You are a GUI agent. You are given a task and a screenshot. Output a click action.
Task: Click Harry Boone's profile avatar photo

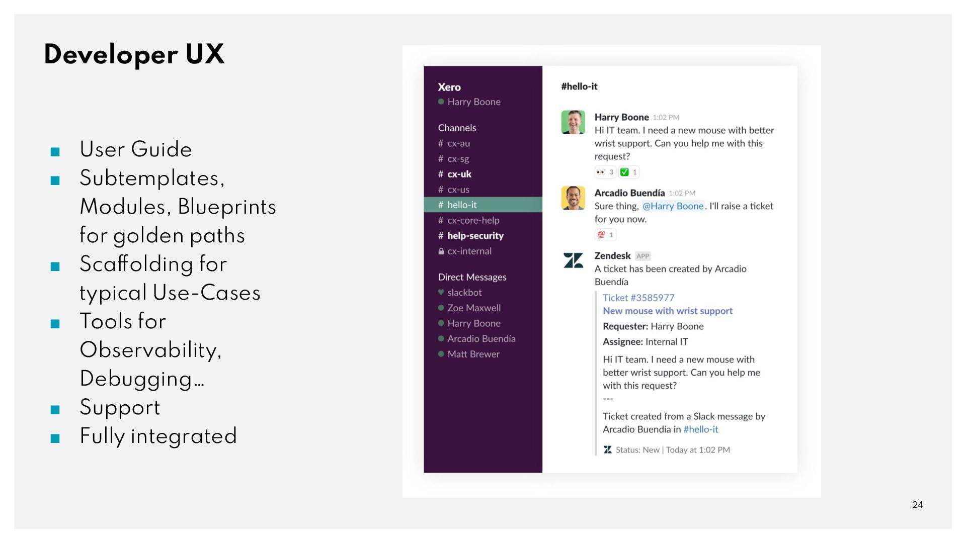(573, 122)
